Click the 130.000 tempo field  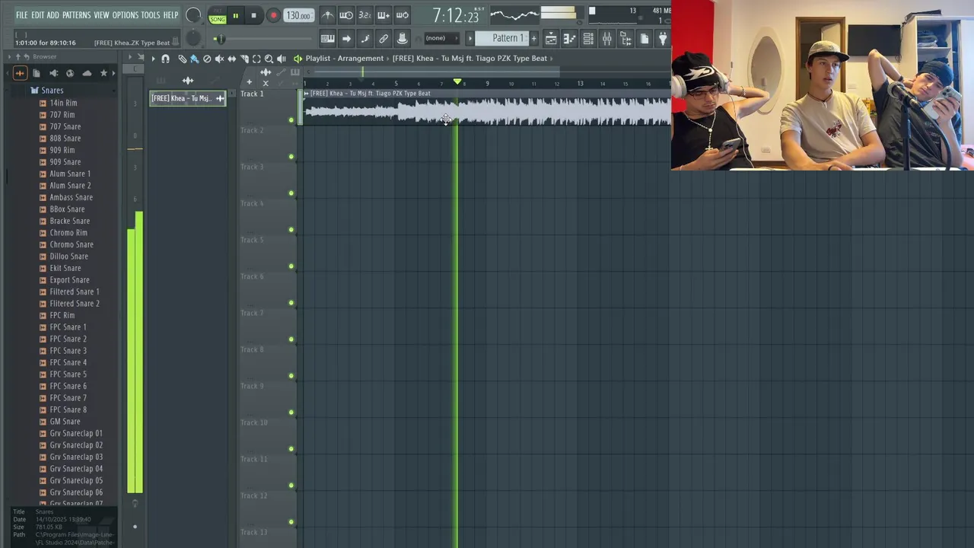298,16
